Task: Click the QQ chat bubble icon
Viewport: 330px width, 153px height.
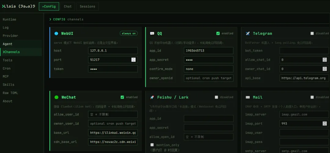Action: (x=152, y=34)
